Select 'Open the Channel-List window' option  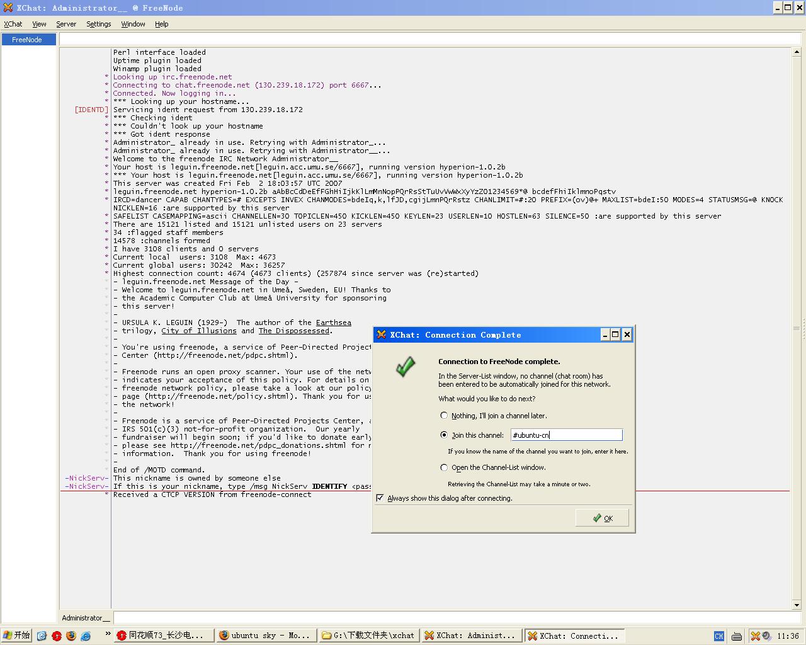[444, 467]
